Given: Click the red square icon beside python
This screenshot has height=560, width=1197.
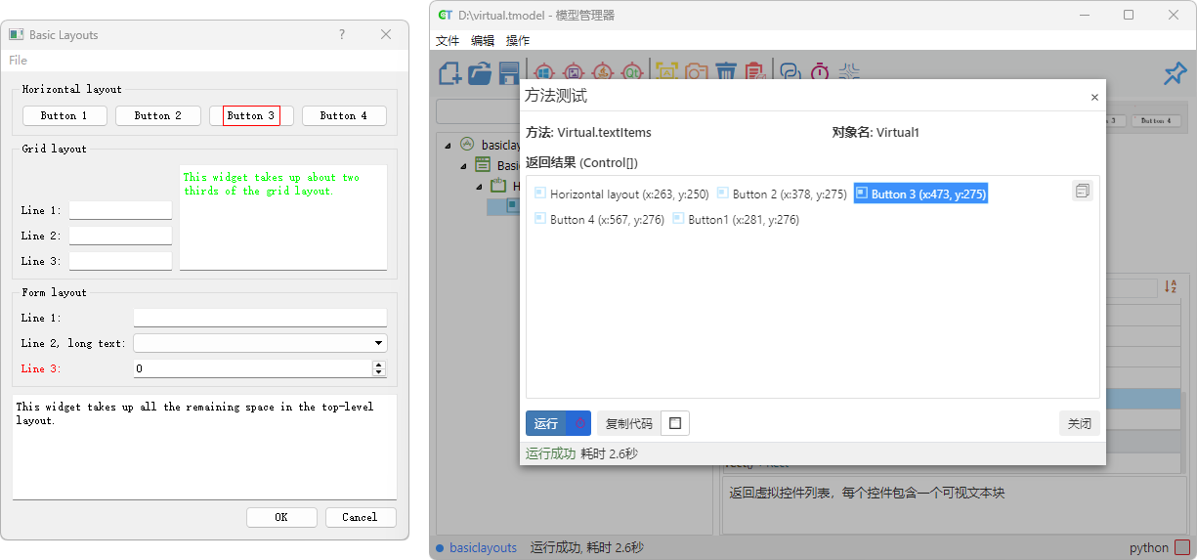Looking at the screenshot, I should click(x=1182, y=548).
